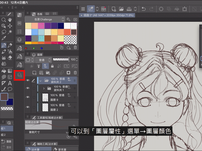The image size is (202, 151).
Task: Select the 沾水筆 sub tool tab
Action: point(38,149)
